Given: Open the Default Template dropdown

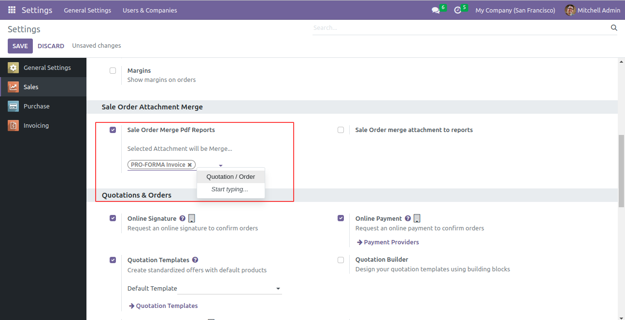Looking at the screenshot, I should point(229,289).
